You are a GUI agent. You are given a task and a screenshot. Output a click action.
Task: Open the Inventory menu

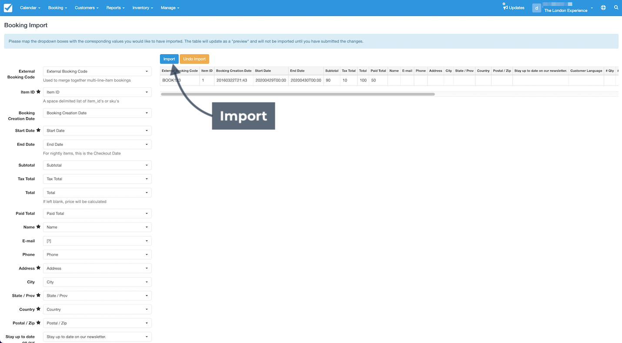tap(143, 8)
